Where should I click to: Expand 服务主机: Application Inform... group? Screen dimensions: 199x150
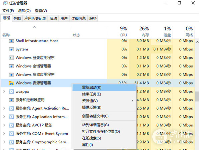[4, 117]
